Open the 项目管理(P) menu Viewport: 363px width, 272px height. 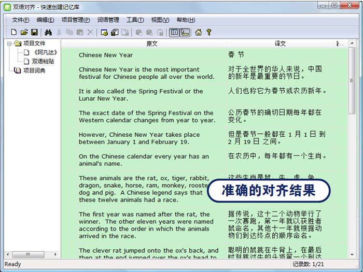pyautogui.click(x=76, y=20)
